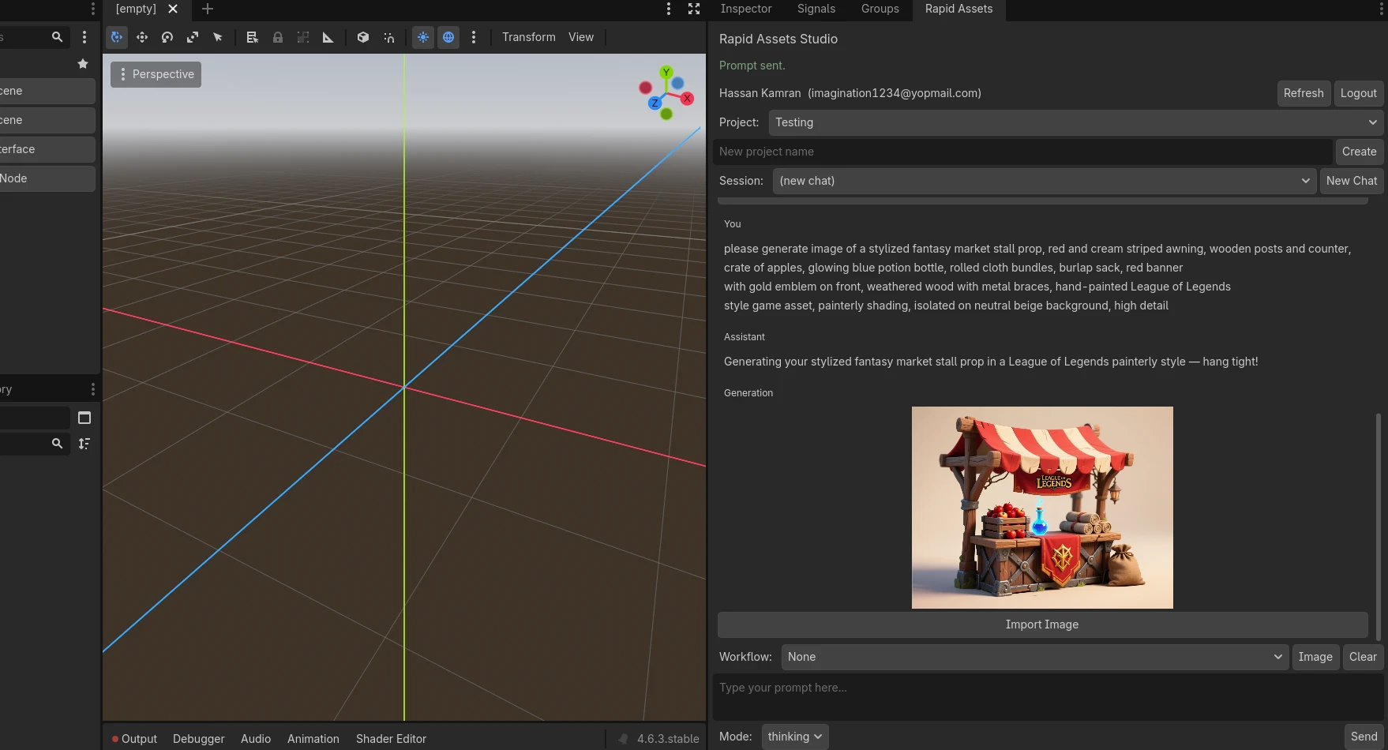Viewport: 1388px width, 750px height.
Task: Open the Audio bottom panel
Action: [x=256, y=739]
